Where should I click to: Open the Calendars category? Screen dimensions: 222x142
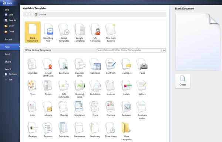(95, 66)
